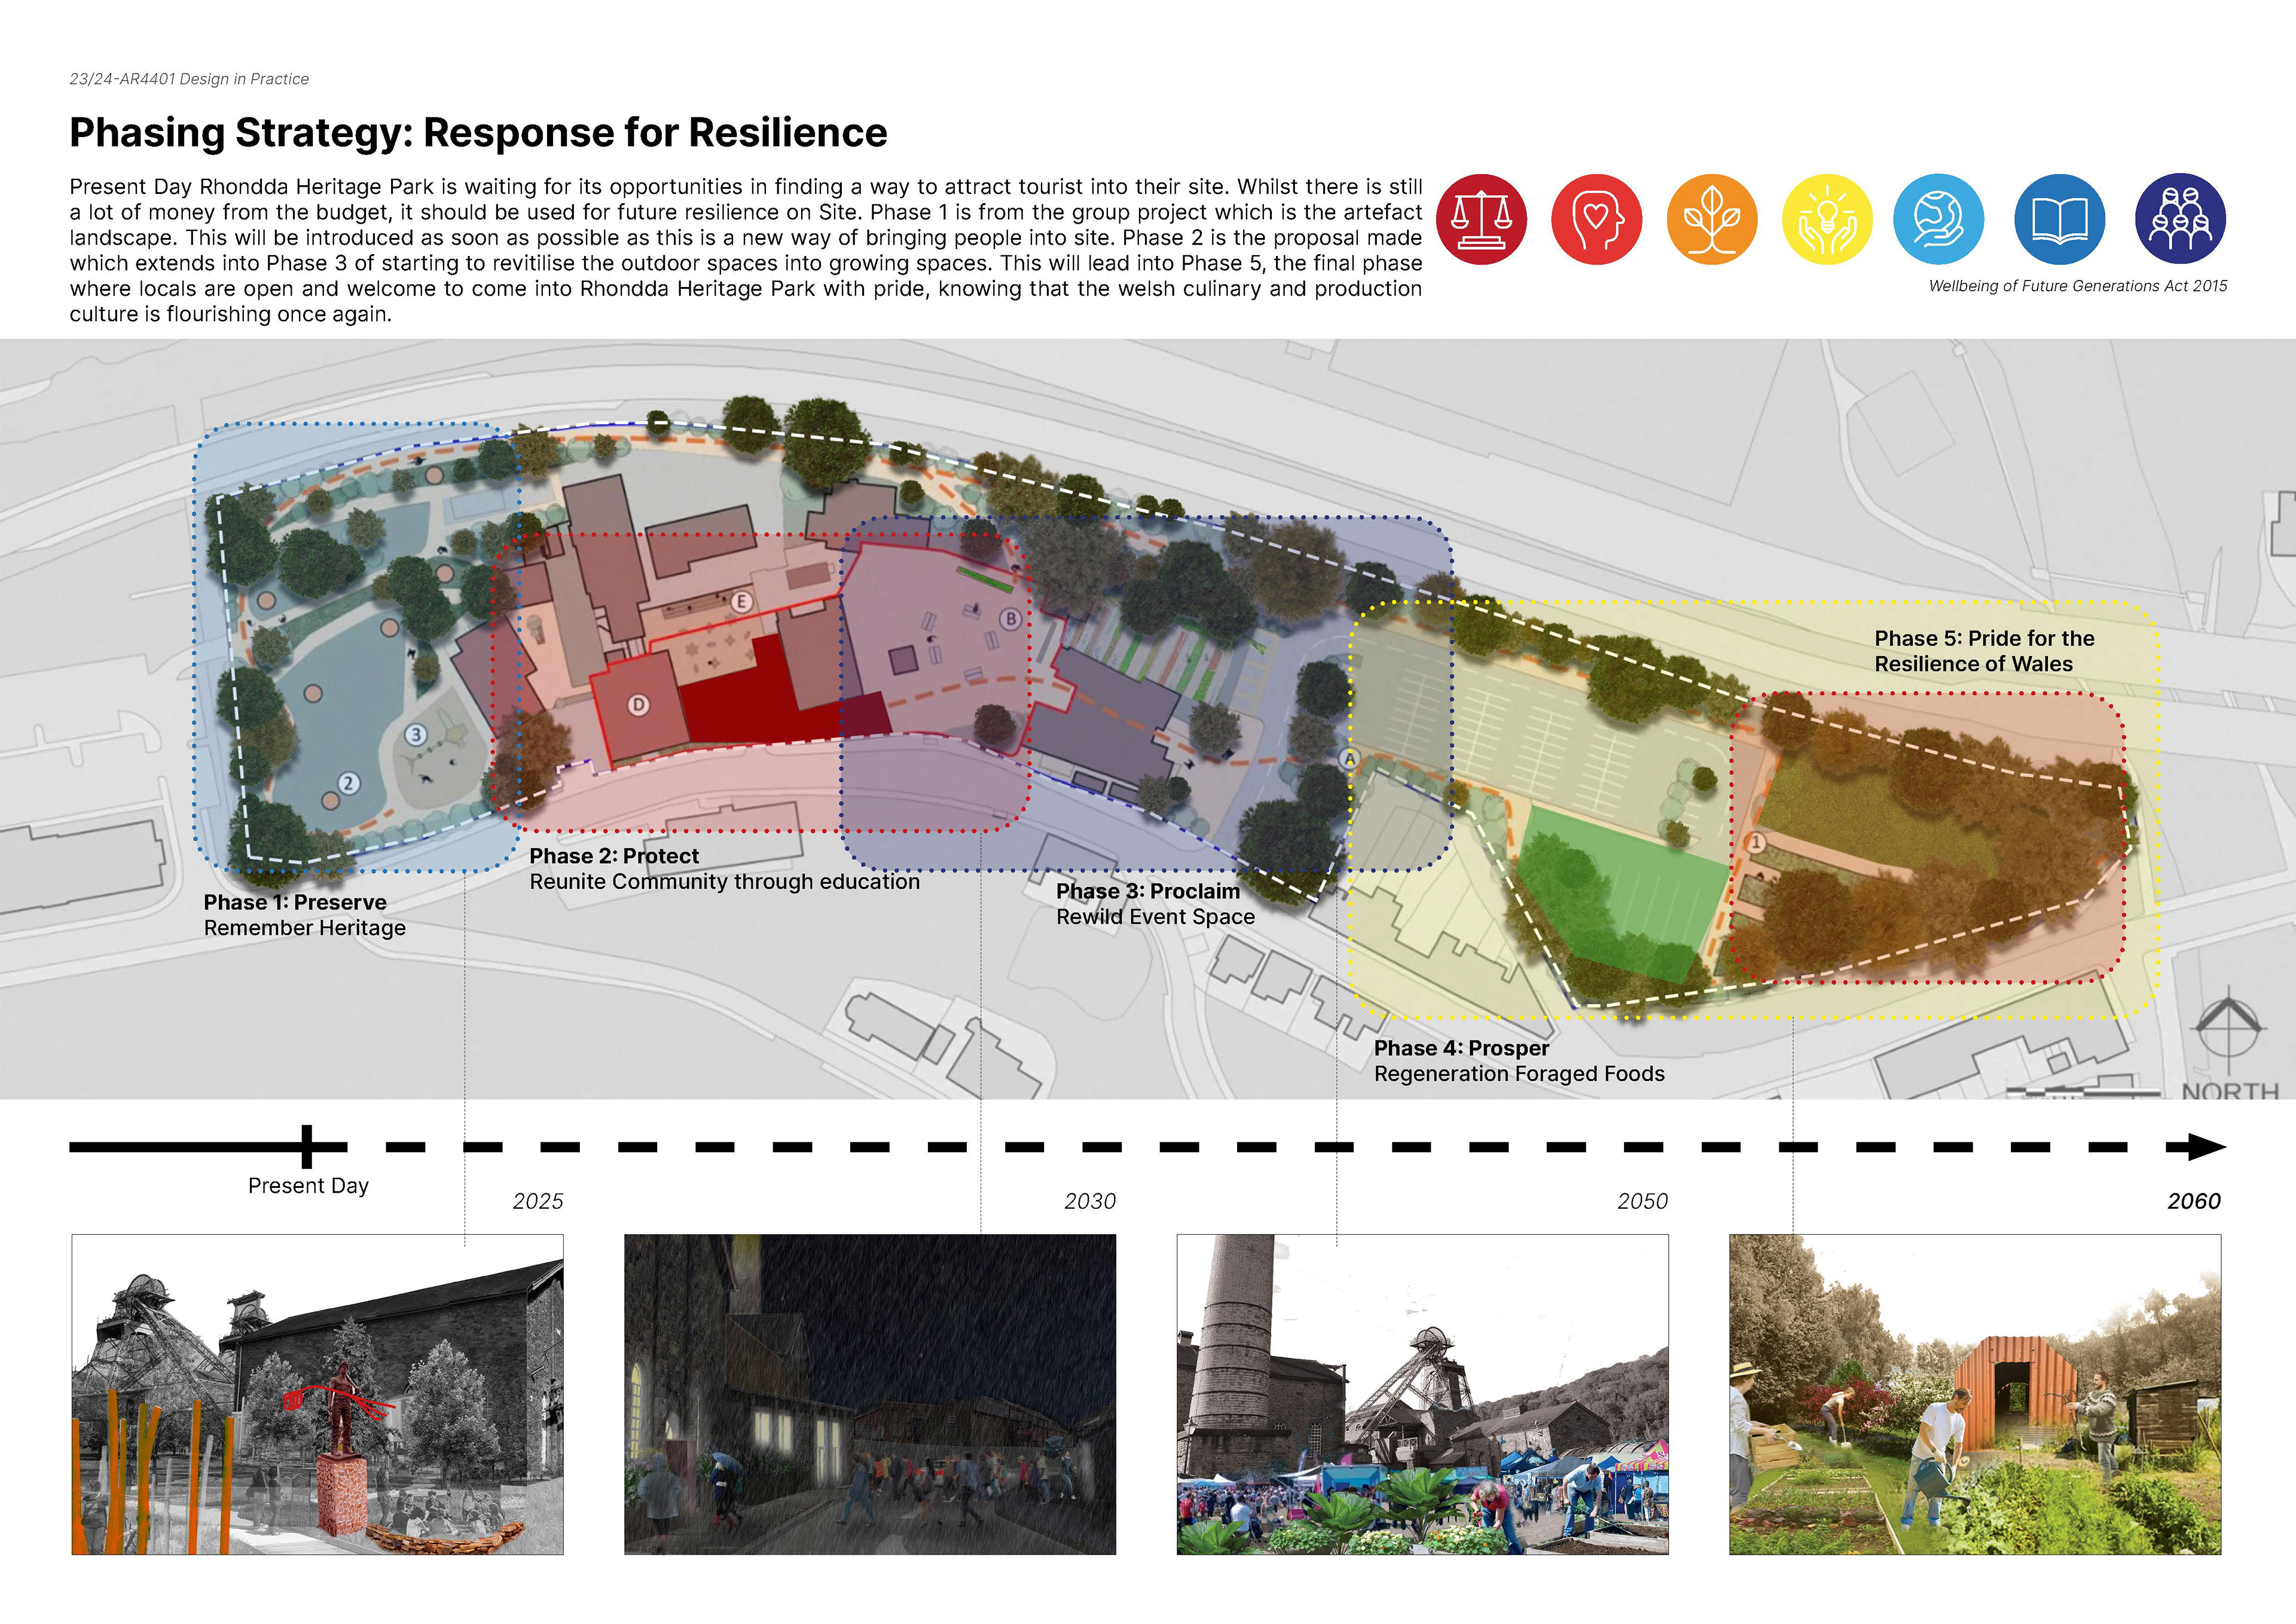The height and width of the screenshot is (1624, 2296).
Task: Click the red scales of justice icon
Action: tap(1481, 219)
